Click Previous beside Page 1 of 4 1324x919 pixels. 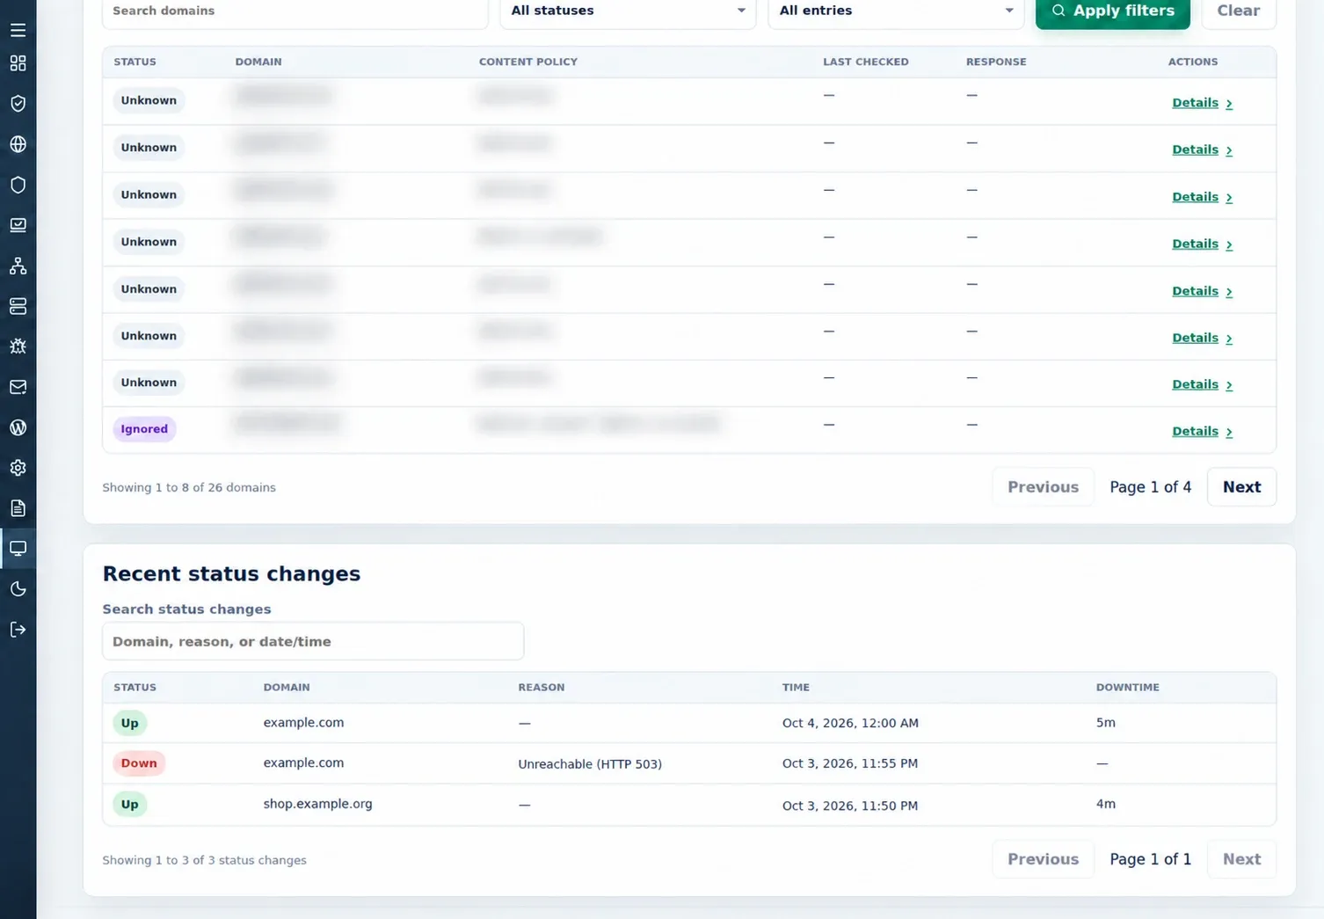pyautogui.click(x=1043, y=487)
